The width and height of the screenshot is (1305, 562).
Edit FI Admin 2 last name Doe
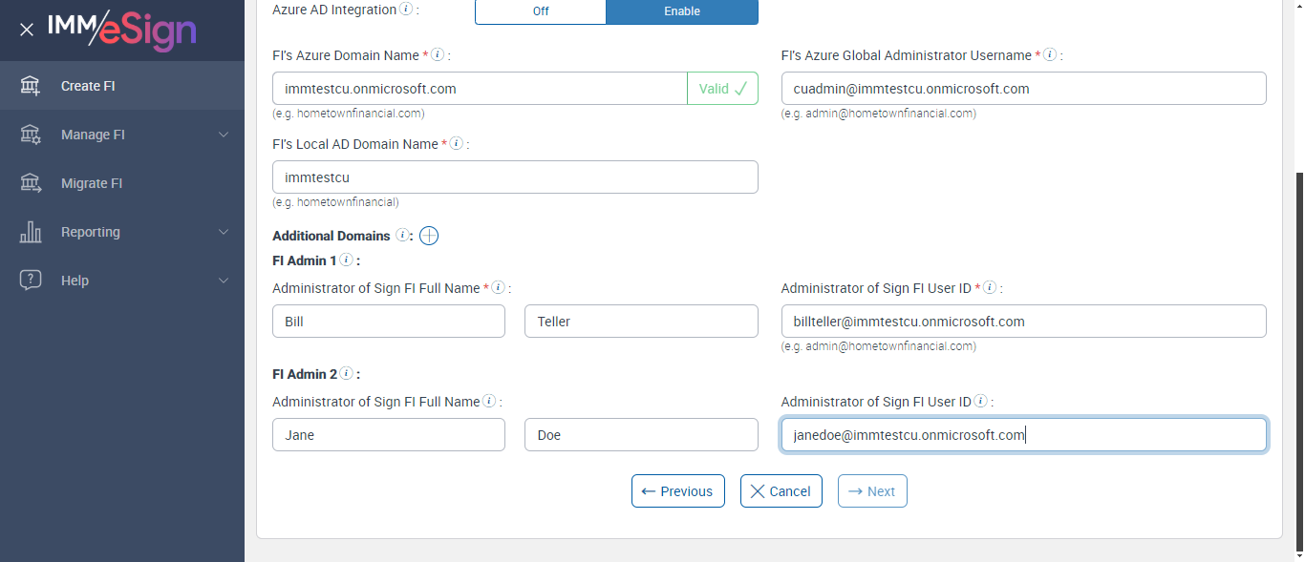pos(641,435)
